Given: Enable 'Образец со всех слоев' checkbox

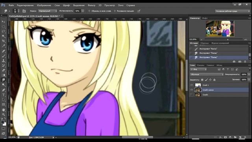Looking at the screenshot, I should point(89,11).
